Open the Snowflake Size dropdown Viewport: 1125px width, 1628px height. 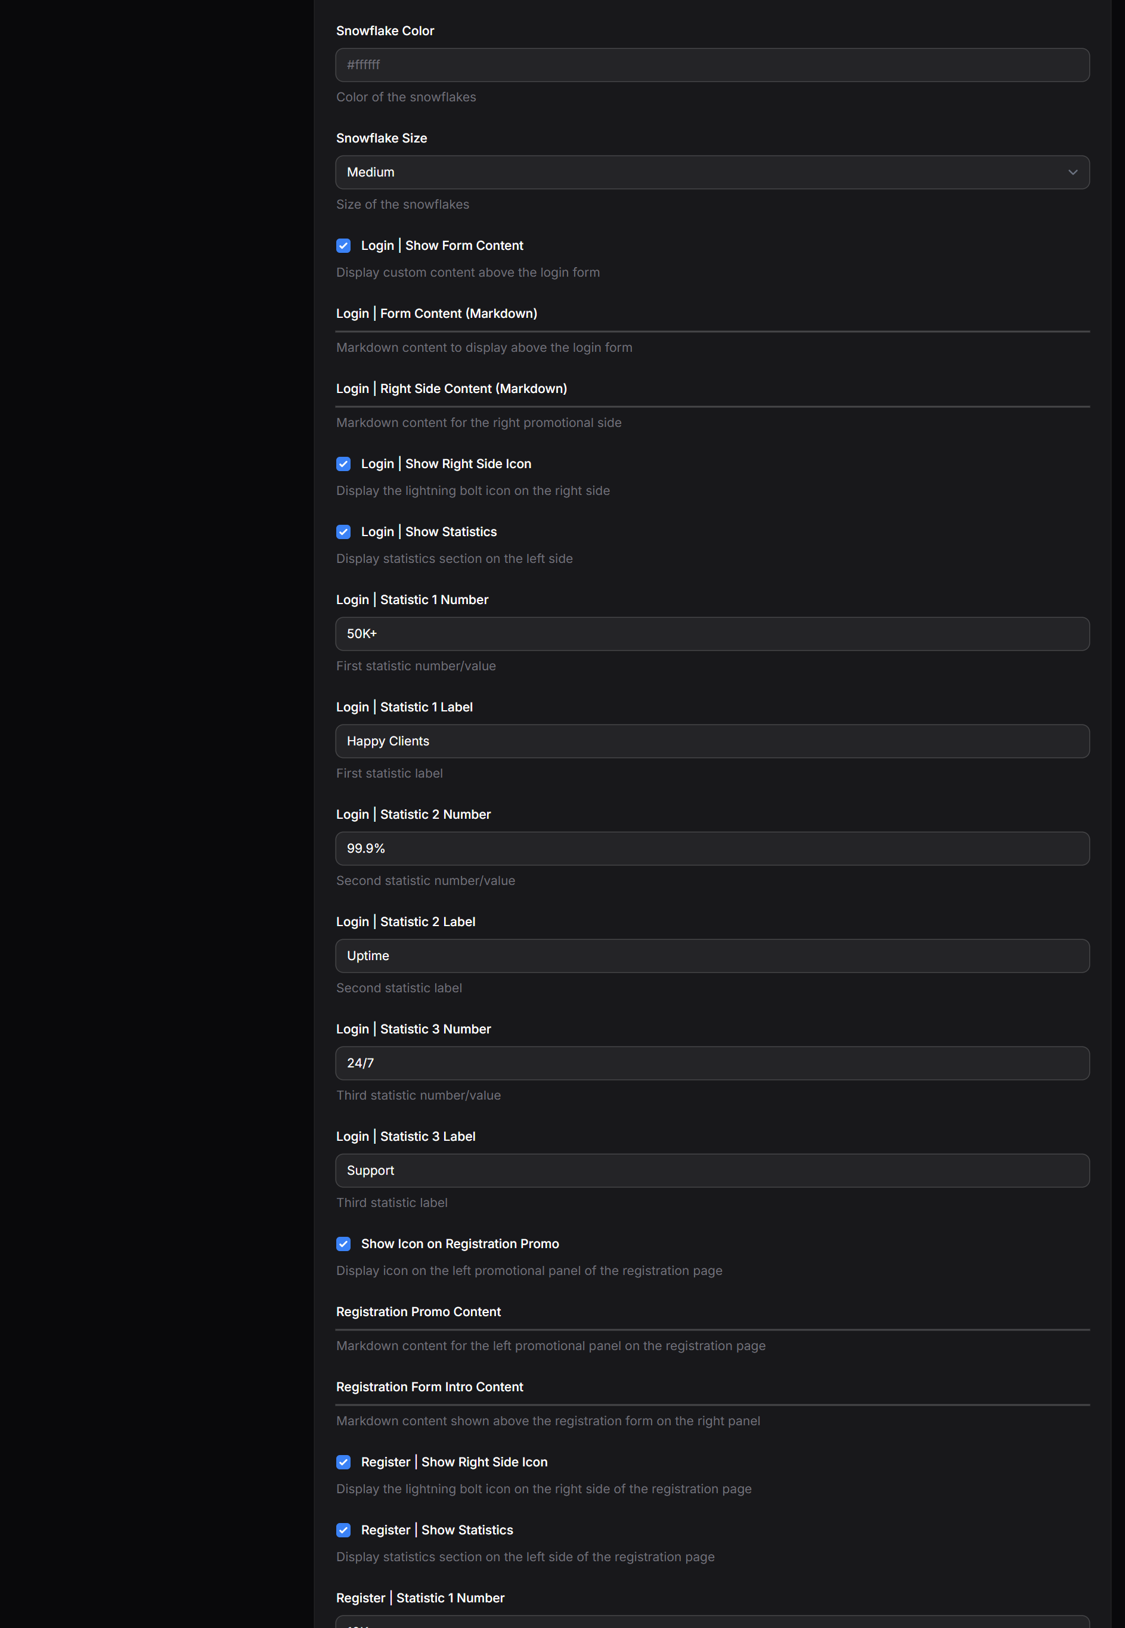[712, 172]
